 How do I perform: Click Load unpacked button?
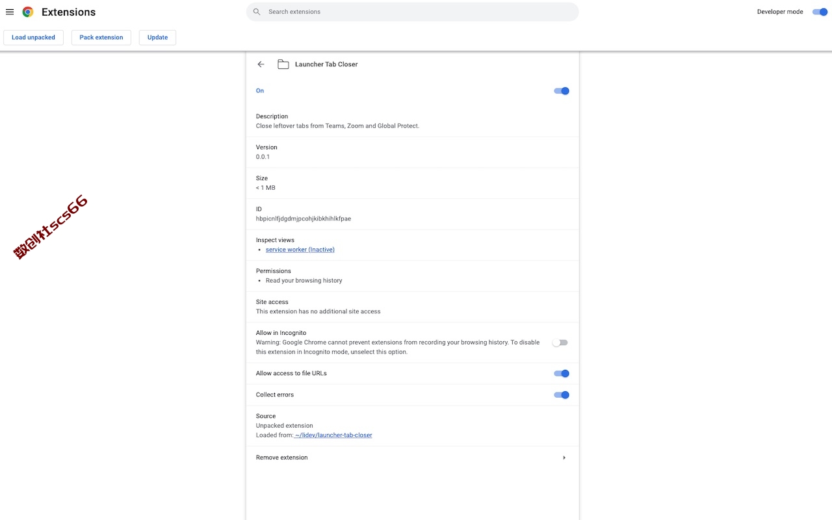pyautogui.click(x=33, y=38)
